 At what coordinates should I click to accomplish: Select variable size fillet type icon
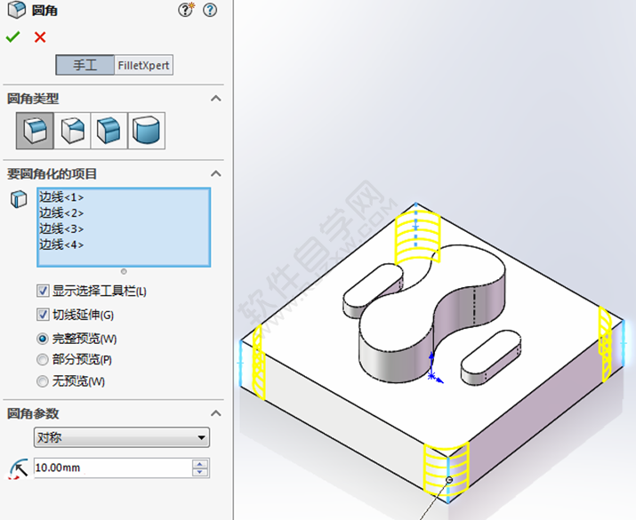tap(72, 131)
